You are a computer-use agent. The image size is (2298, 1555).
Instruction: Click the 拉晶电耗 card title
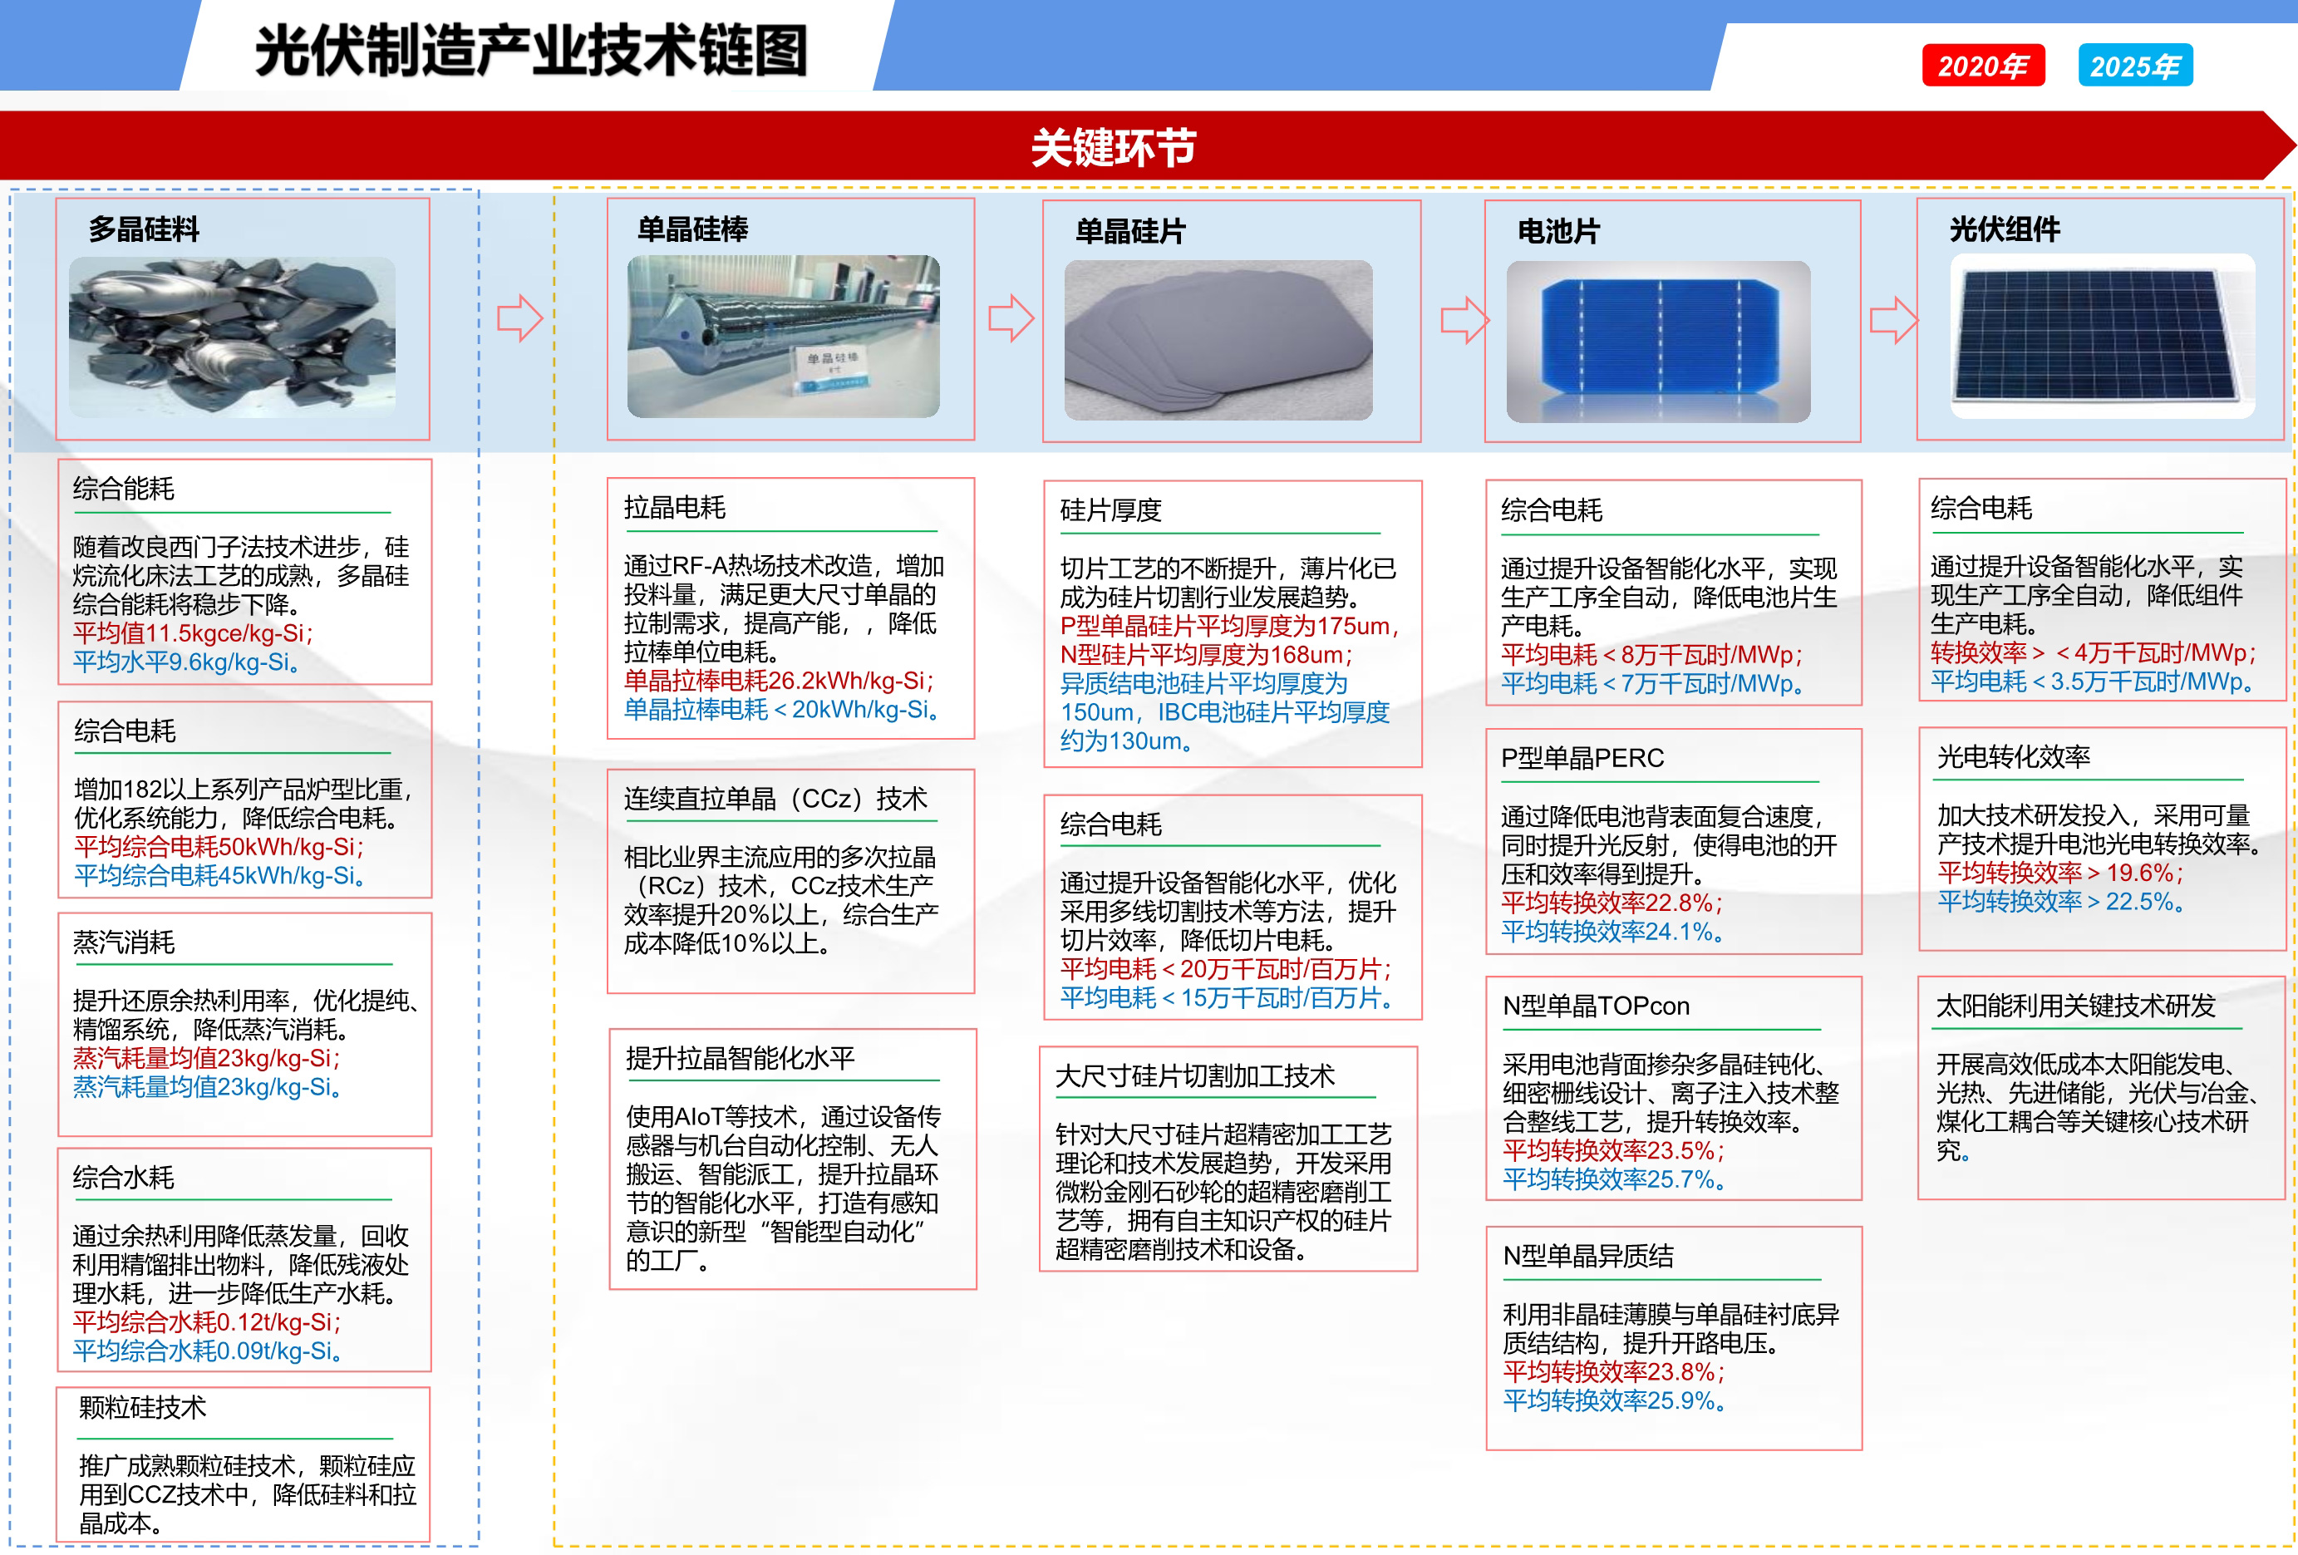pos(674,507)
